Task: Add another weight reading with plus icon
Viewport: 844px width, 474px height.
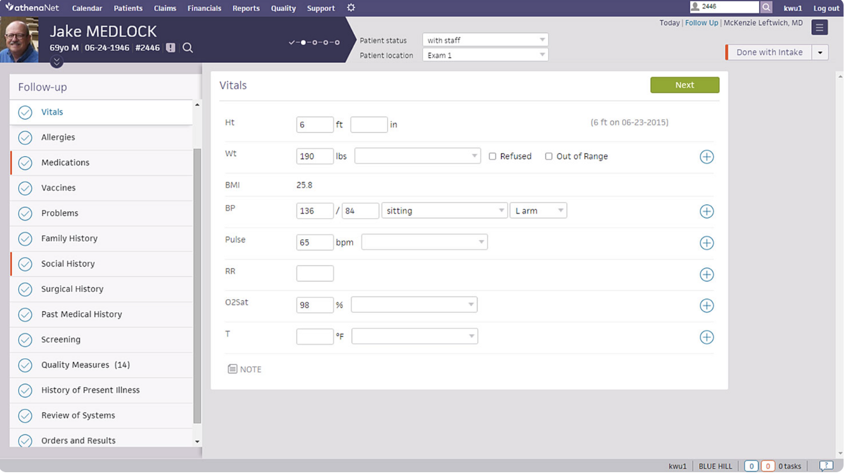Action: pos(707,157)
